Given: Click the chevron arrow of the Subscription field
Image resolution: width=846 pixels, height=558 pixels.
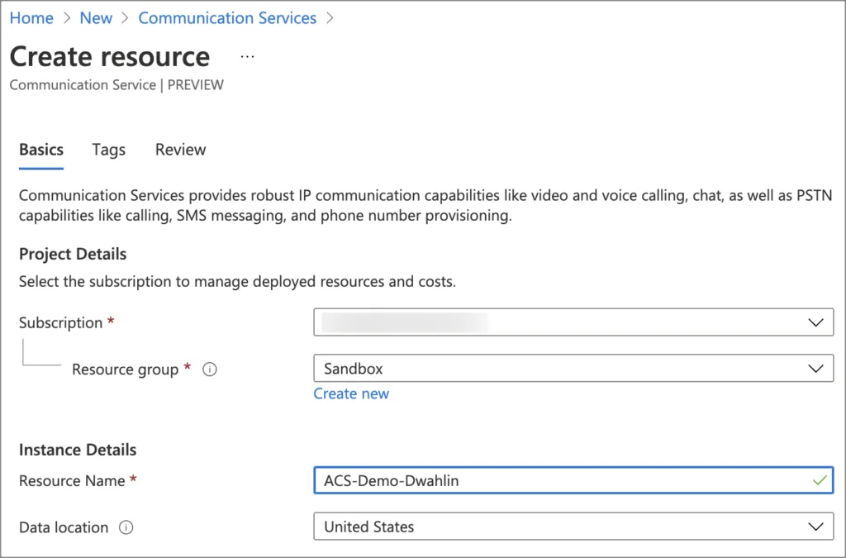Looking at the screenshot, I should 815,322.
